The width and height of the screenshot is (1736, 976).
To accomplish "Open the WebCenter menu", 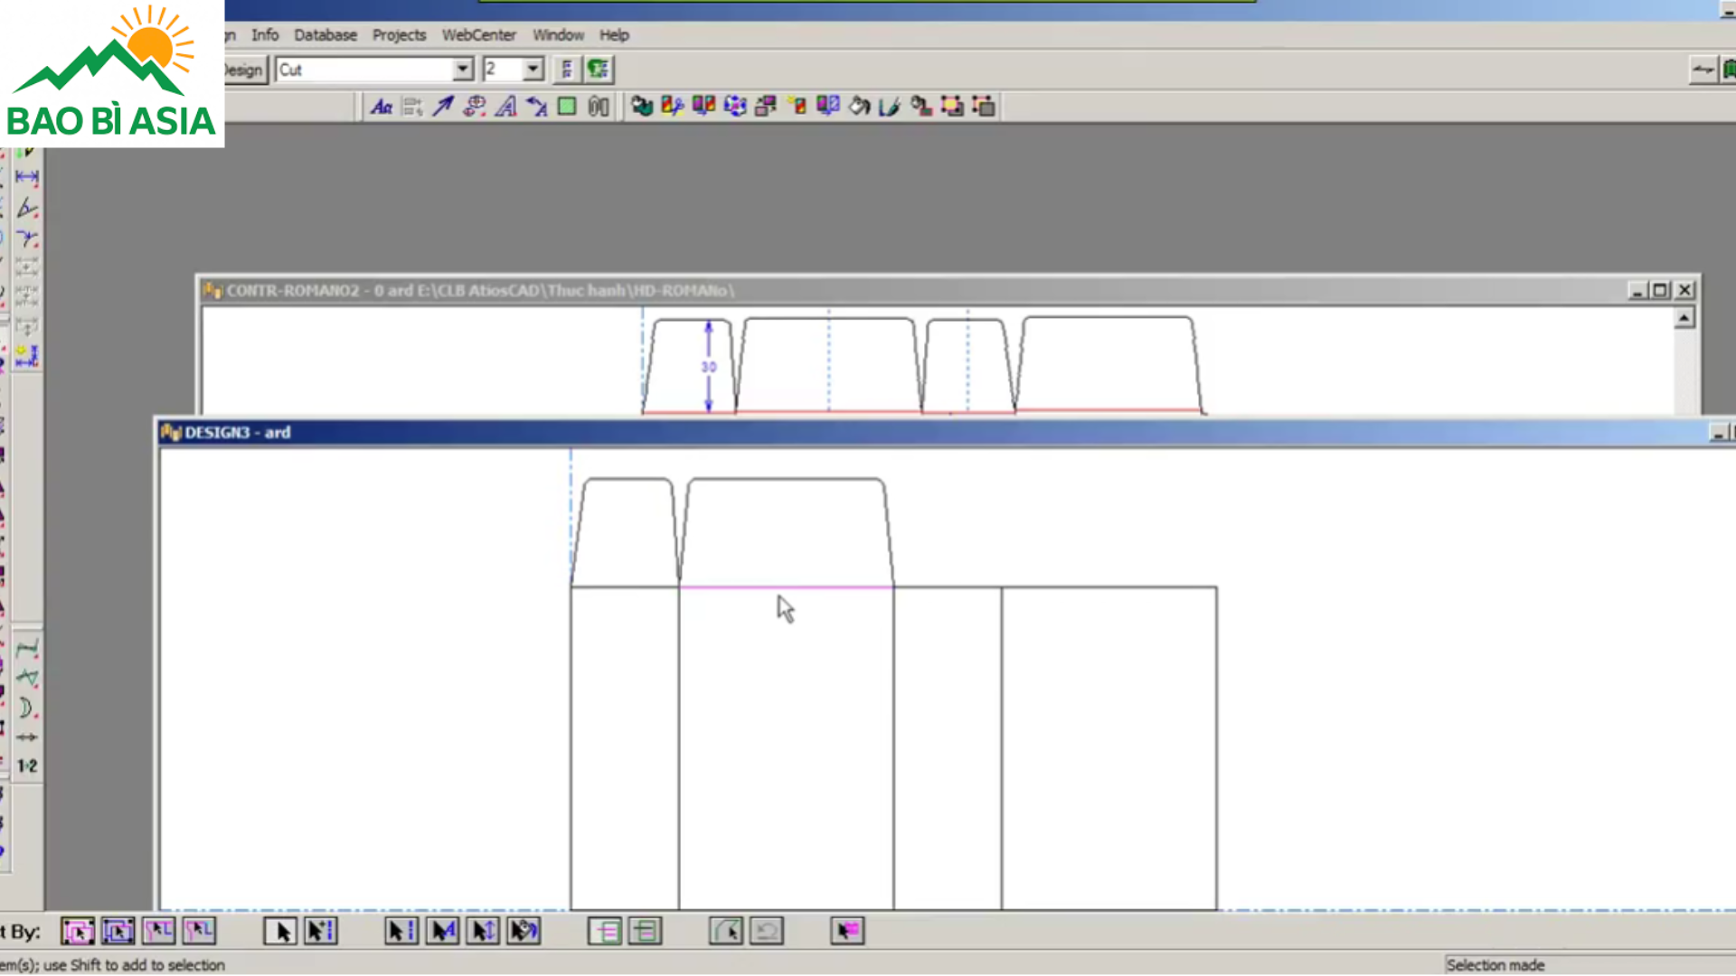I will click(x=478, y=35).
